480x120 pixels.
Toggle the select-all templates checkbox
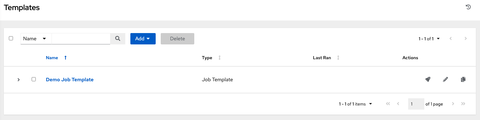(11, 38)
